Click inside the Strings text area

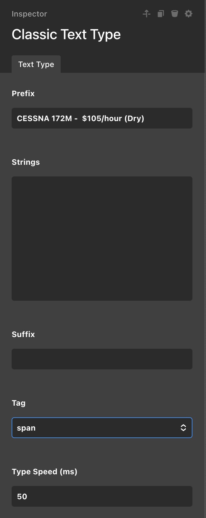[x=102, y=239]
